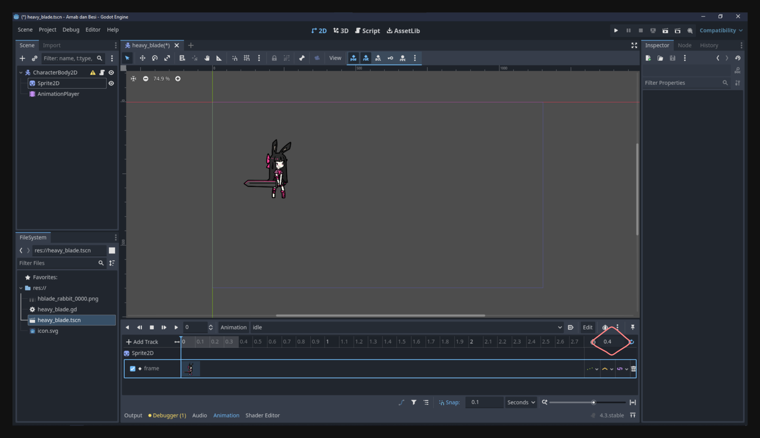The image size is (760, 438).
Task: Activate the Pan hand tool
Action: click(x=207, y=58)
